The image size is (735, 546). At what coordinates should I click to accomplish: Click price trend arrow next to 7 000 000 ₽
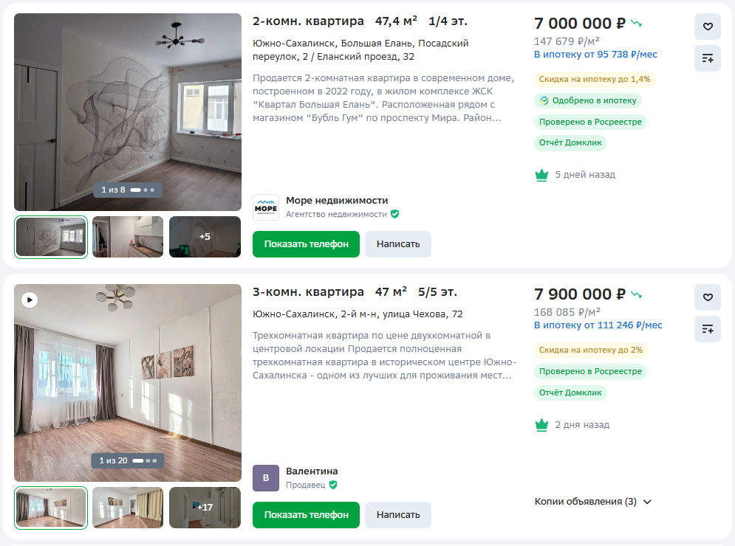pos(637,24)
